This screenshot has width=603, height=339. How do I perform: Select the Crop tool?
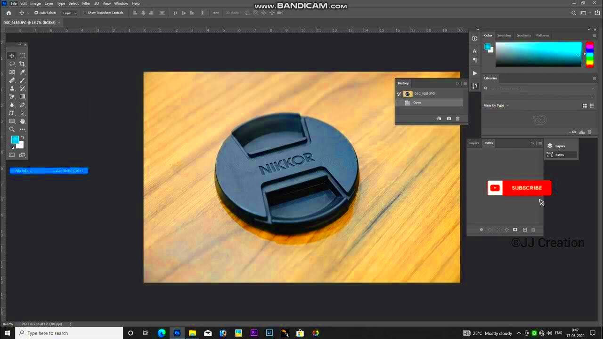pos(22,64)
